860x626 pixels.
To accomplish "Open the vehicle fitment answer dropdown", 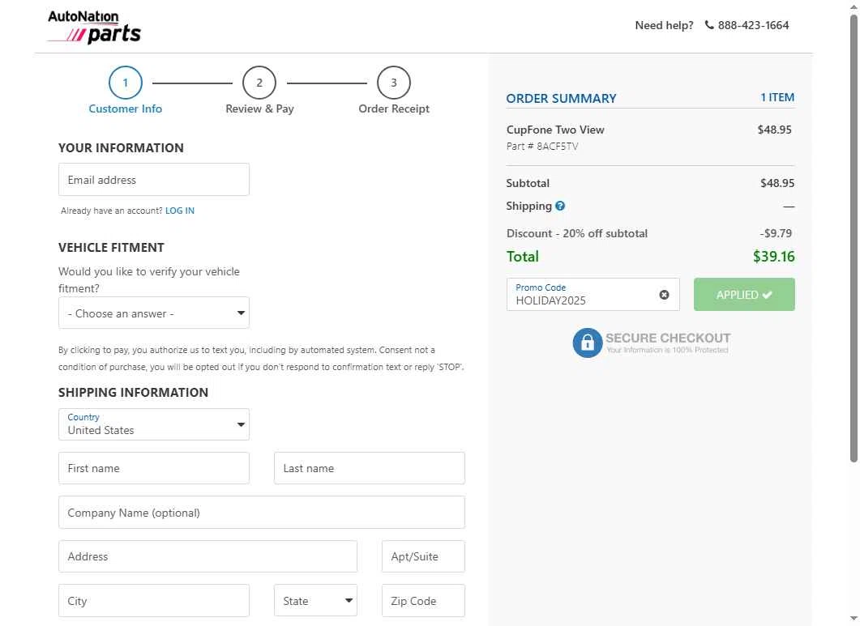I will point(153,313).
